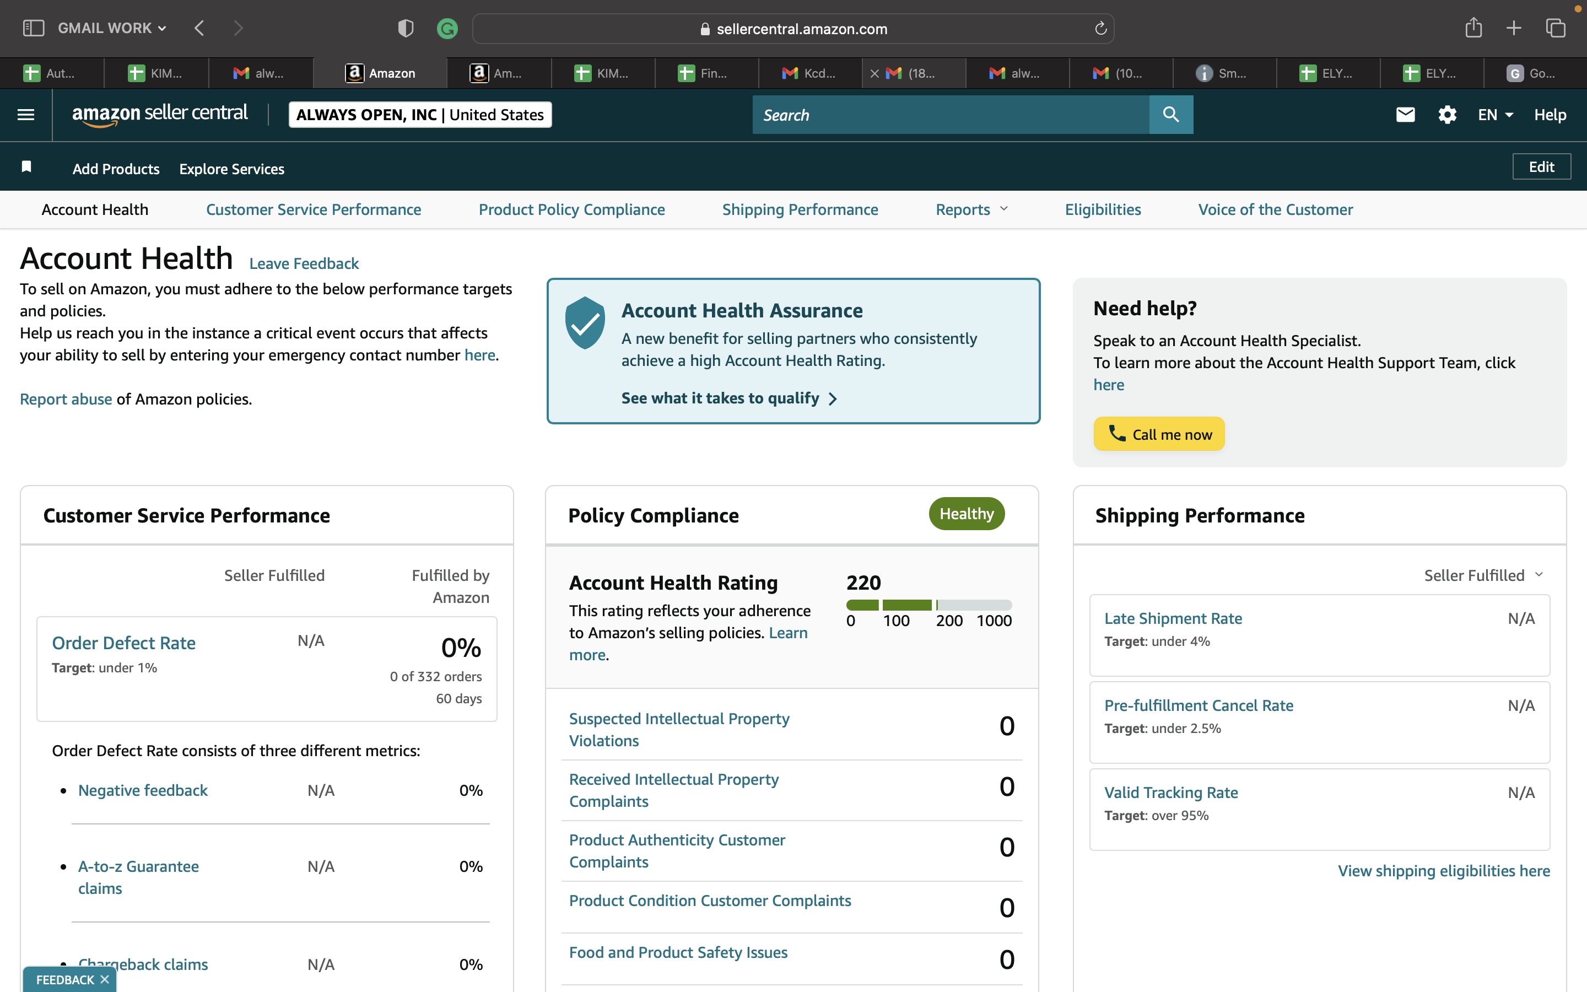Switch to the Sm... browser tab
The width and height of the screenshot is (1587, 992).
coord(1225,73)
